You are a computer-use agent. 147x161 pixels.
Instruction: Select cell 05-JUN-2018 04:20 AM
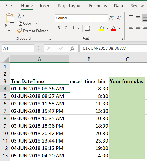pyautogui.click(x=40, y=156)
